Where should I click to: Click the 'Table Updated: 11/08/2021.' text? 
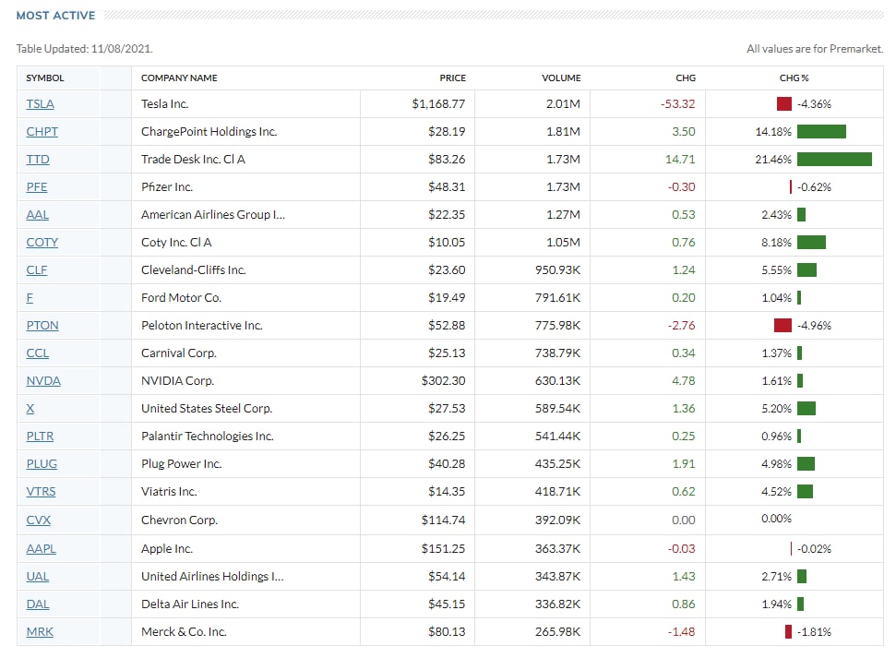point(85,49)
